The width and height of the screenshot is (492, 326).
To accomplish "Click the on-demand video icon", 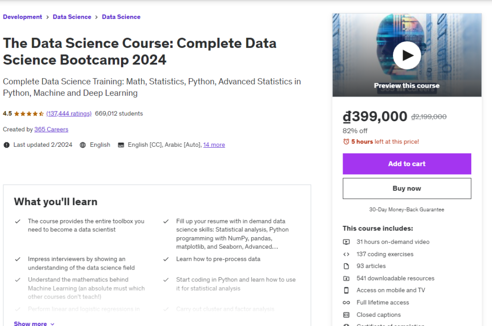I will (x=346, y=242).
